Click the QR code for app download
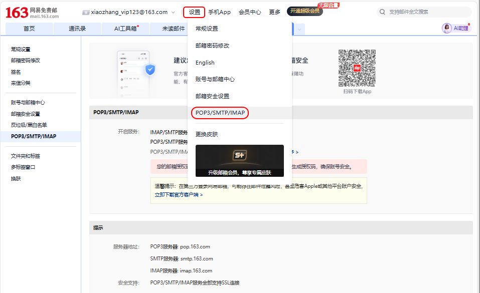The height and width of the screenshot is (293, 480). click(357, 68)
